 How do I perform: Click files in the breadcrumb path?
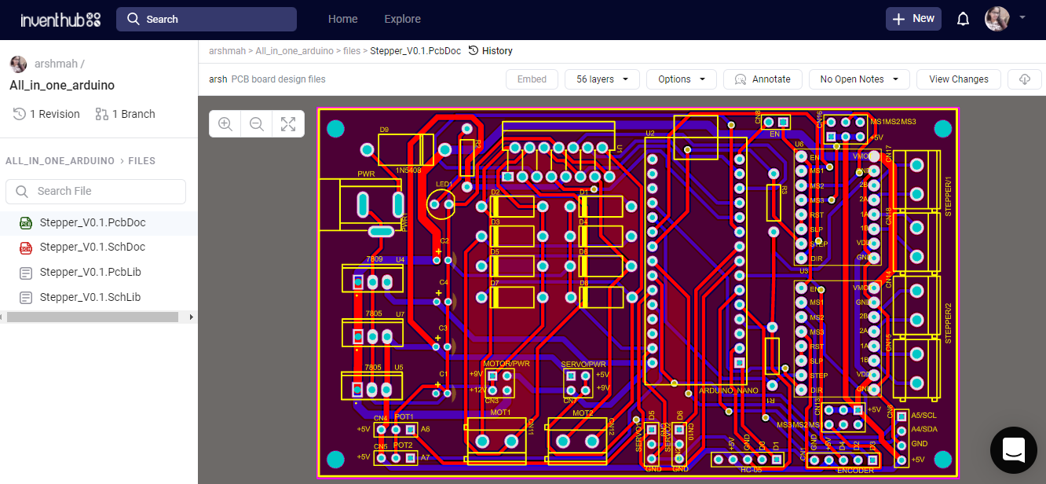pyautogui.click(x=352, y=51)
